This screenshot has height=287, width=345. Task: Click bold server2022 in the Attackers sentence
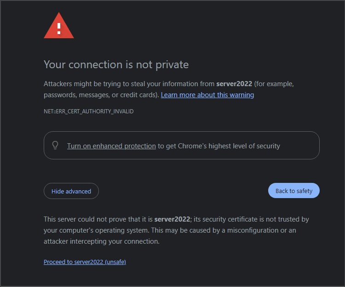point(234,84)
